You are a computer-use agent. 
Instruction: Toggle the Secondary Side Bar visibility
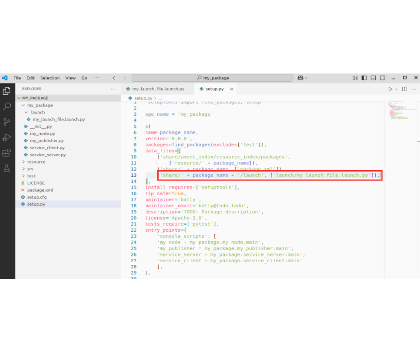pos(382,78)
